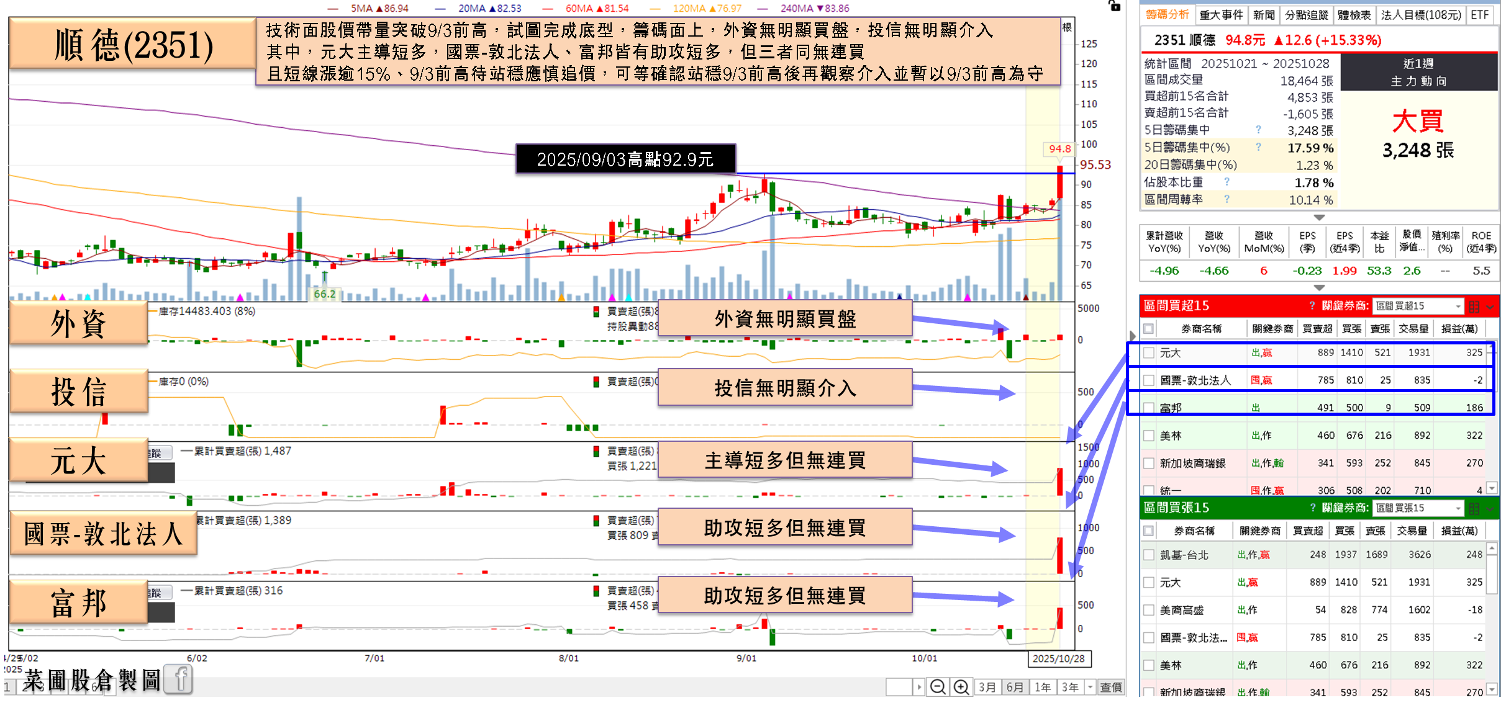Tick the 美林 checkbox in the buy-over list
The height and width of the screenshot is (713, 1501).
tap(1149, 436)
